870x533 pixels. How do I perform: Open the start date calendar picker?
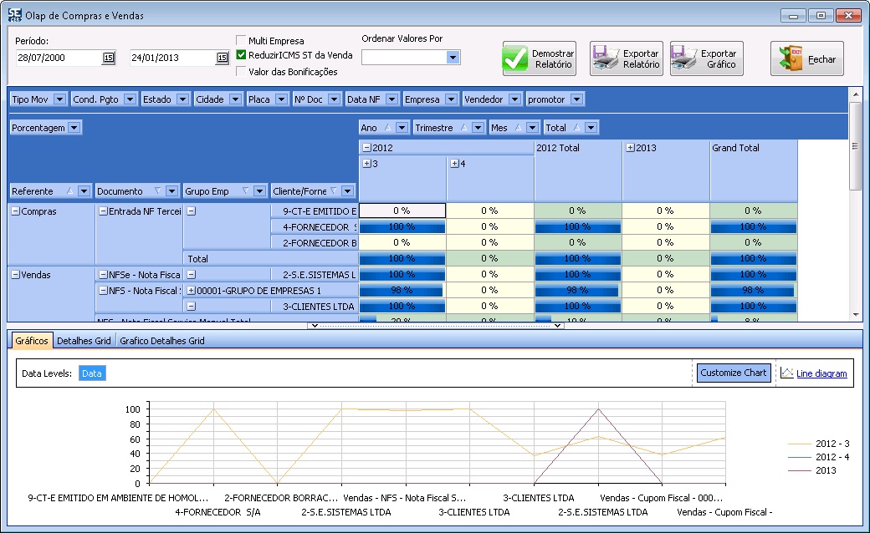point(108,58)
